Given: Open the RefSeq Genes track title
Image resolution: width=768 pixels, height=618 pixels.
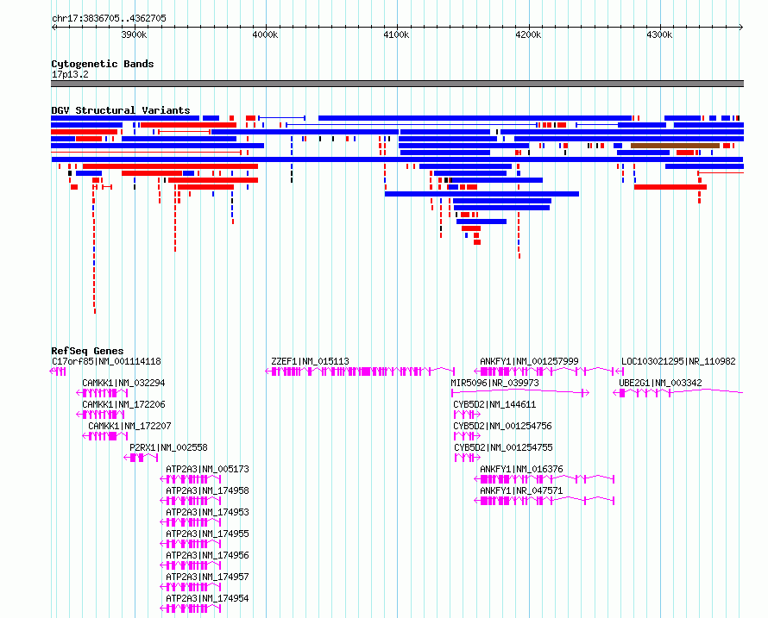Looking at the screenshot, I should tap(87, 351).
